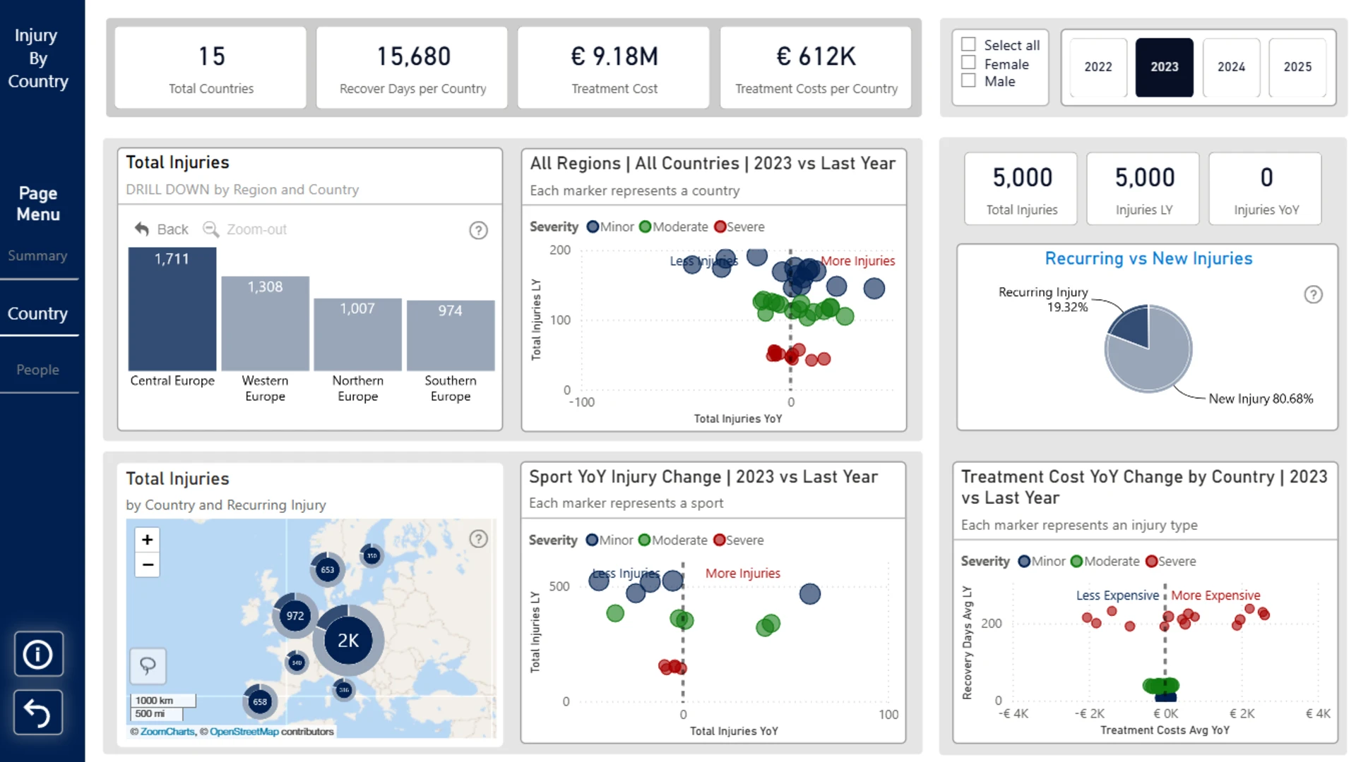Screen dimensions: 1356x762
Task: Open the Summary page in menu
Action: click(38, 255)
